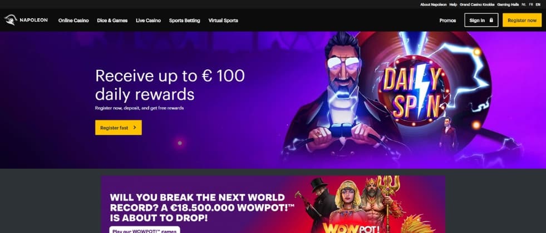The image size is (546, 233).
Task: Open About Napoleon link
Action: [x=434, y=4]
